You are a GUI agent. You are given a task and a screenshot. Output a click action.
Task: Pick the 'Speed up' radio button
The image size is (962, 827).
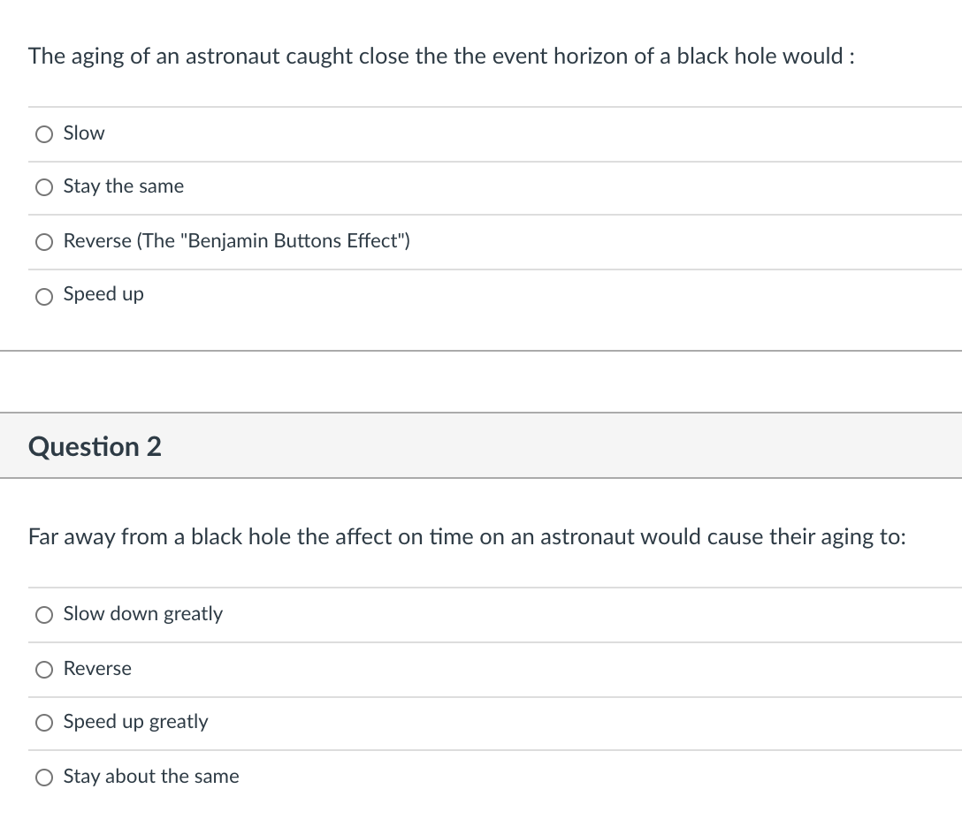point(44,297)
